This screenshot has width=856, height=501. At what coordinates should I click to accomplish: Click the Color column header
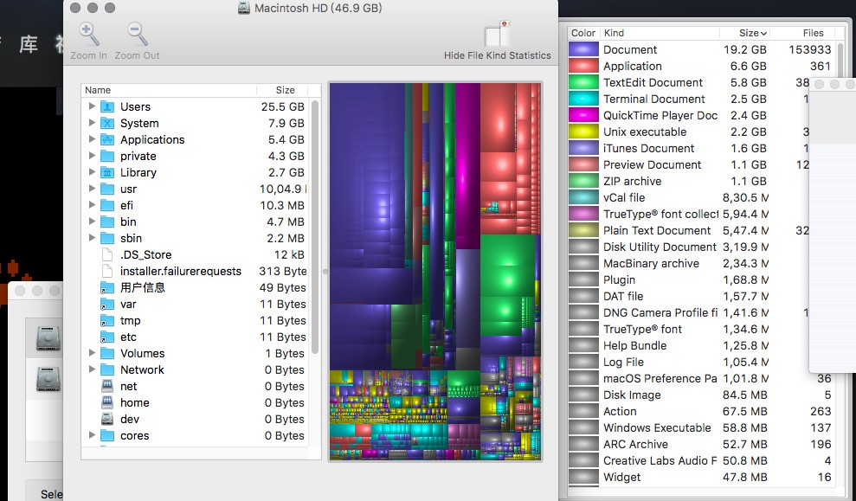tap(583, 33)
